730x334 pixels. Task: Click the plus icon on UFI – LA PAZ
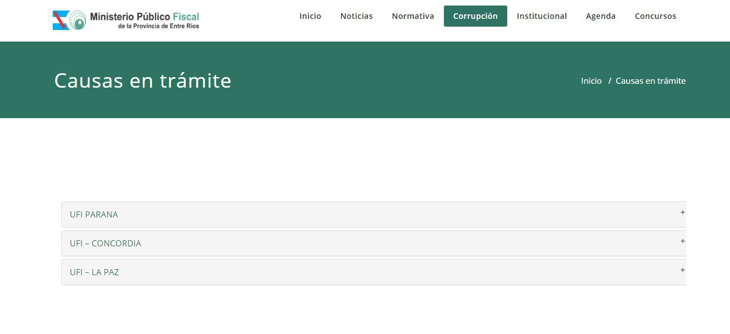coord(682,270)
